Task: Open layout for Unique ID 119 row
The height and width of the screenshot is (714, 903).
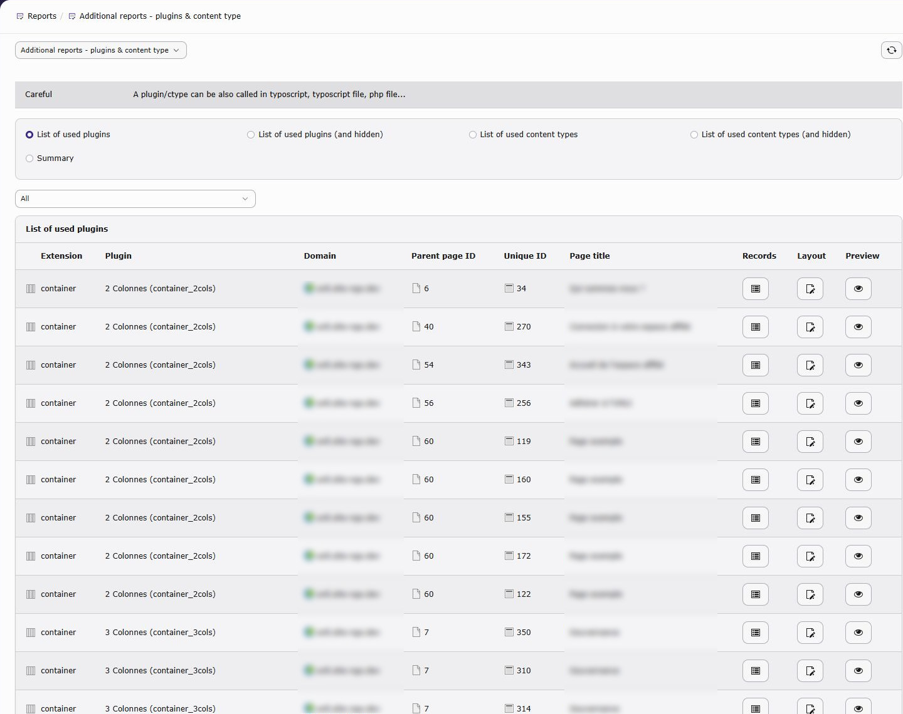Action: tap(810, 442)
